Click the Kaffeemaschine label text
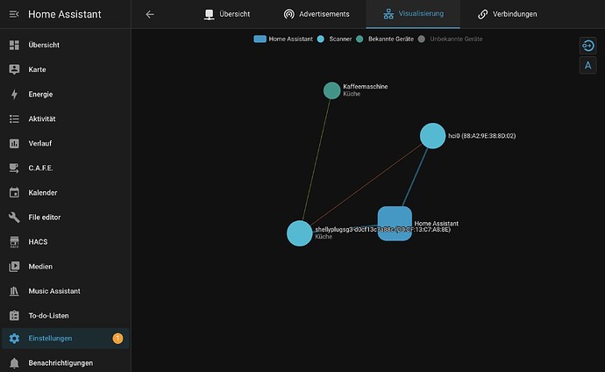Image resolution: width=605 pixels, height=372 pixels. point(366,87)
